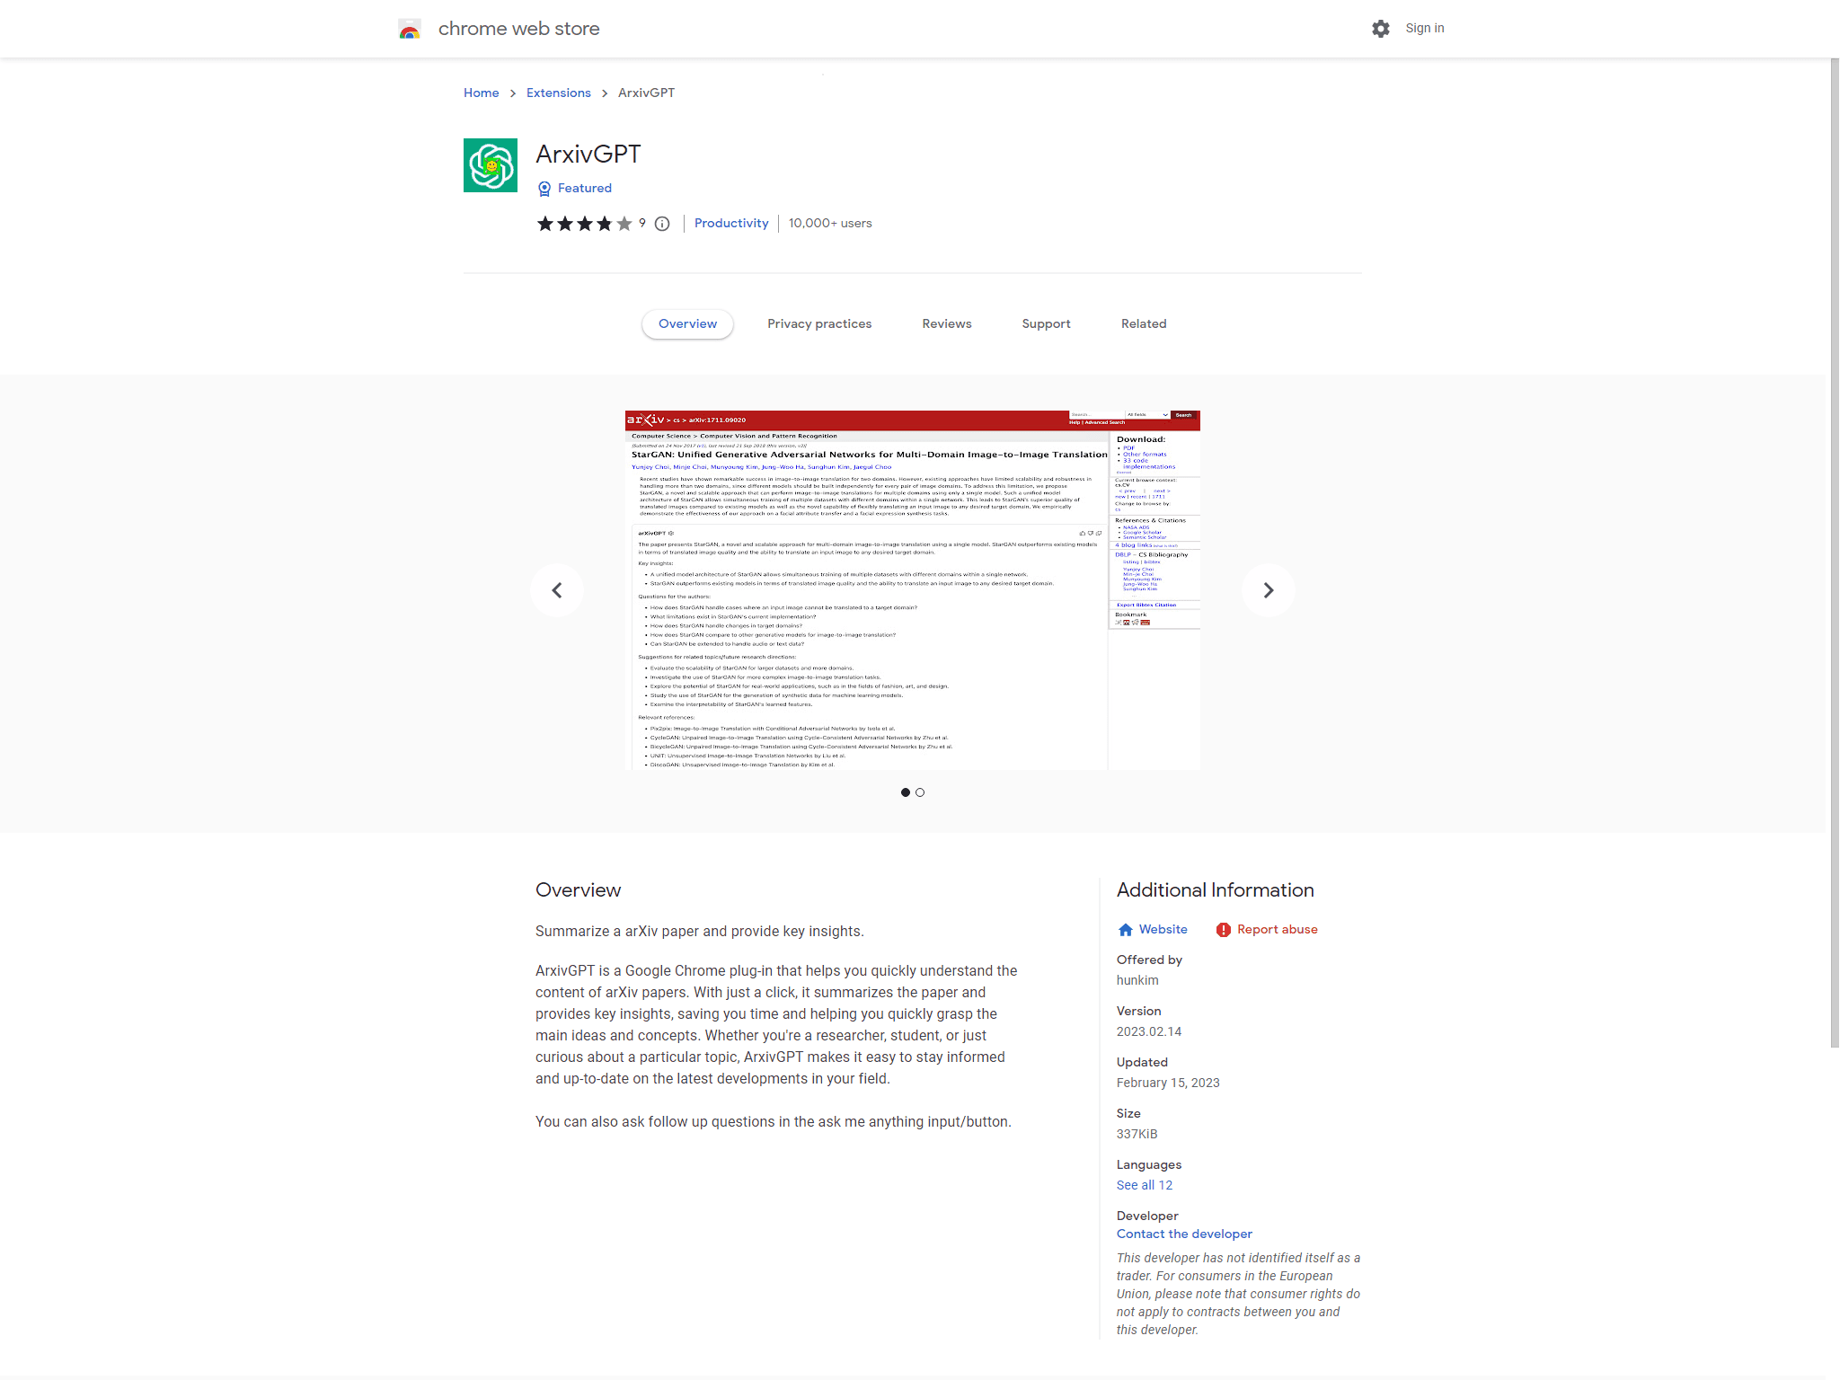The width and height of the screenshot is (1840, 1380).
Task: Click the Additional Information heading
Action: click(1216, 890)
